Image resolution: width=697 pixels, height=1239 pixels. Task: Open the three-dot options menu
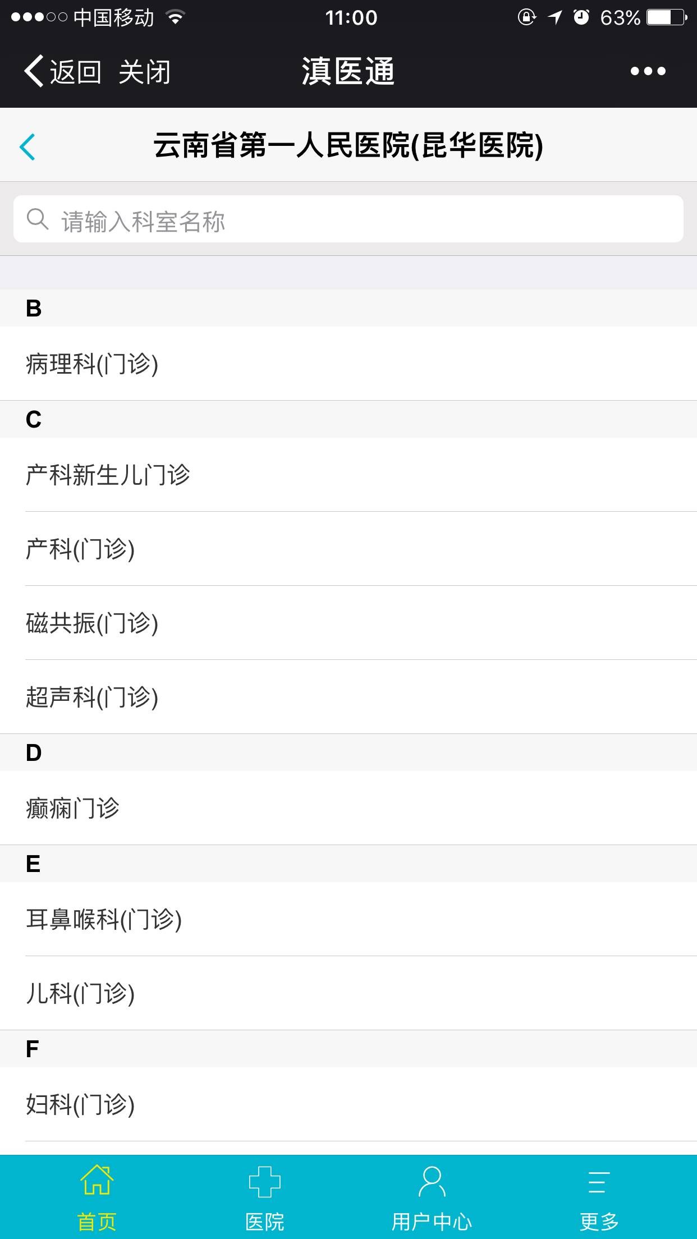coord(648,71)
